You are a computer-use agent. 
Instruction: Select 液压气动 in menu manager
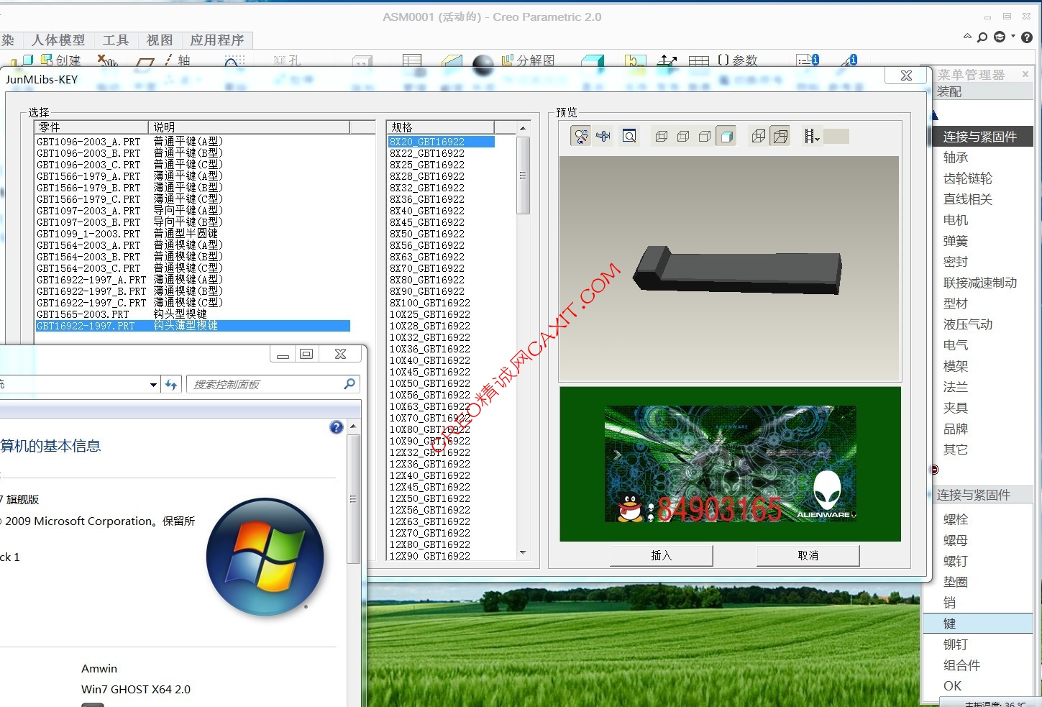click(x=967, y=324)
